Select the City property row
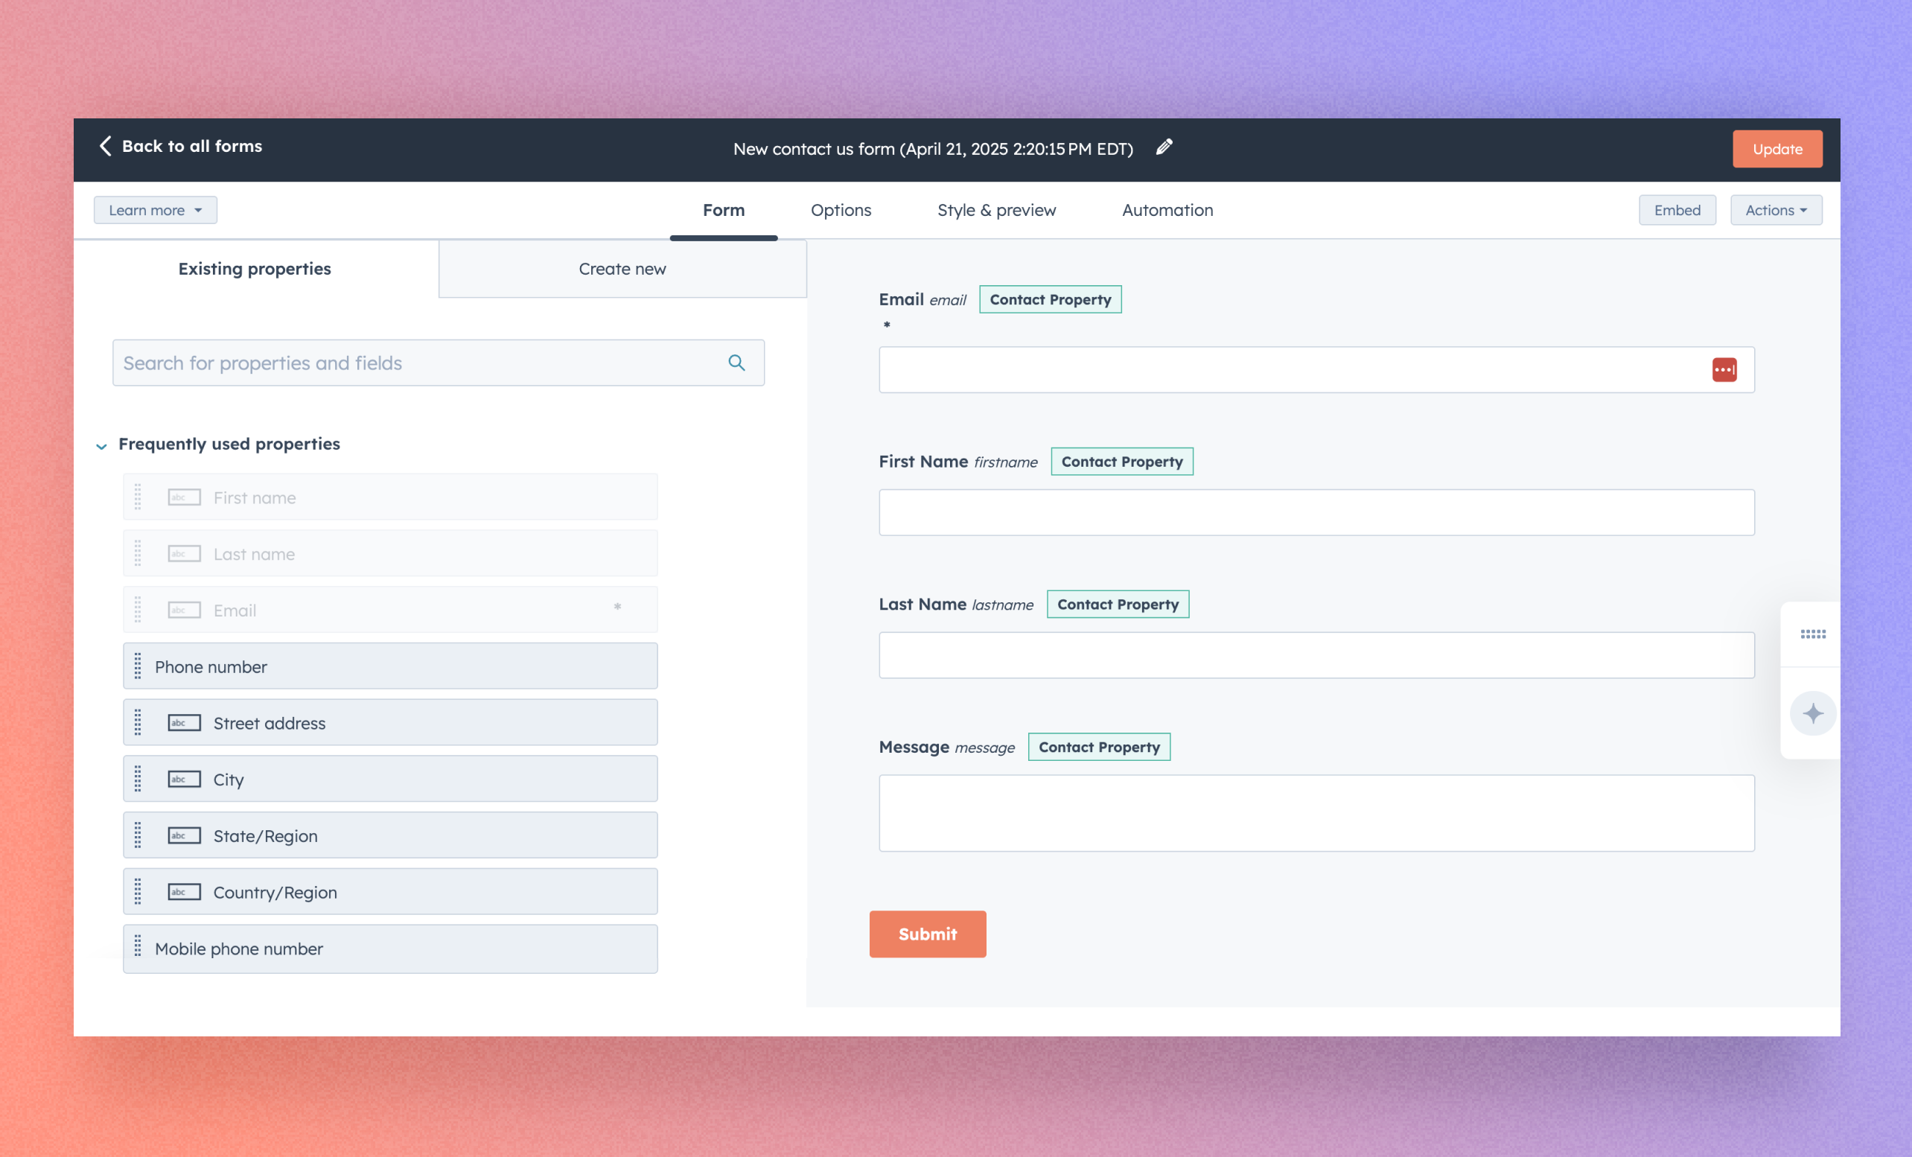Image resolution: width=1912 pixels, height=1157 pixels. click(x=390, y=778)
